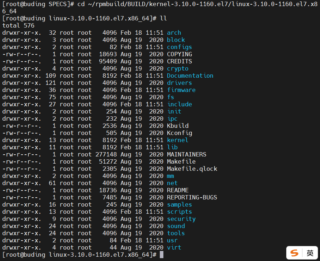This screenshot has width=320, height=261.
Task: Click the virt directory name
Action: (174, 247)
